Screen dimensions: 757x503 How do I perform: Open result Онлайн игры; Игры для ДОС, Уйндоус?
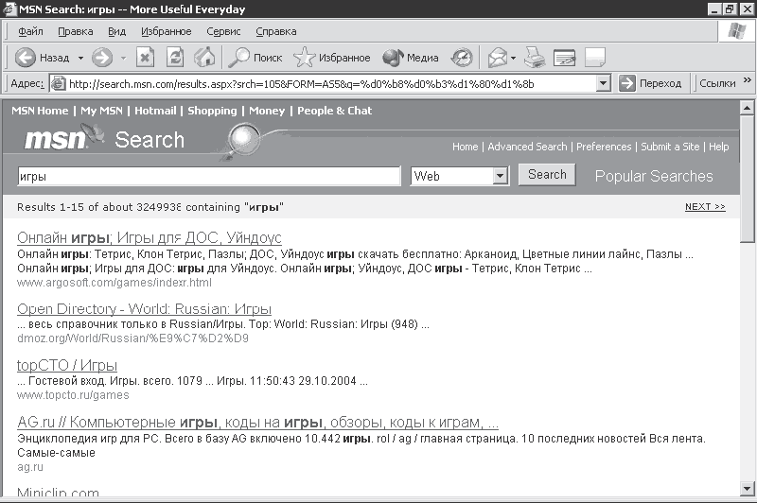(150, 237)
